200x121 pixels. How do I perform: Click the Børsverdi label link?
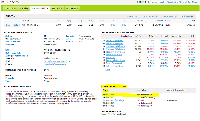click(x=11, y=44)
